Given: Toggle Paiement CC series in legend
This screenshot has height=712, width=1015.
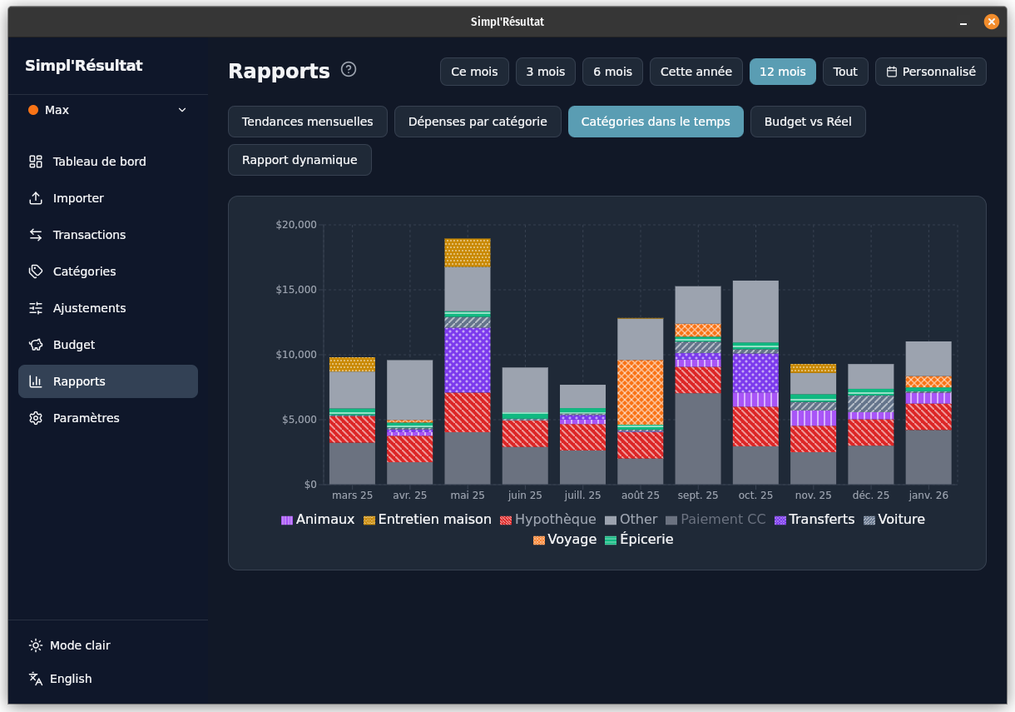Looking at the screenshot, I should (x=715, y=520).
